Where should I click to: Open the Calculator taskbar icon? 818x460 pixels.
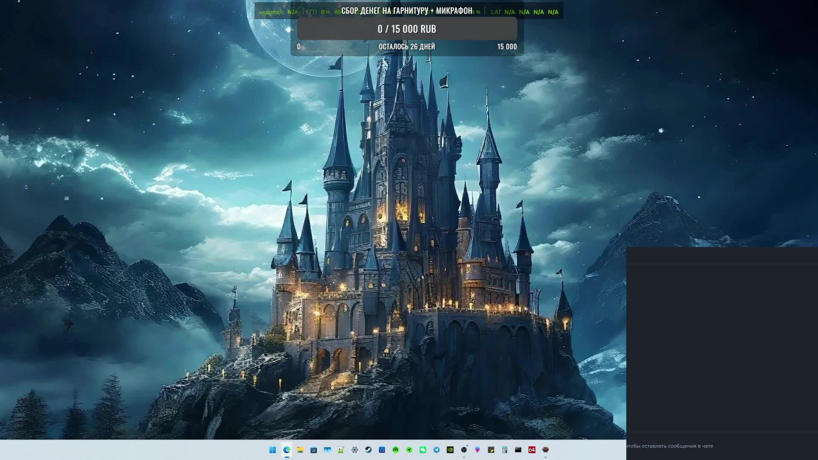click(x=505, y=450)
